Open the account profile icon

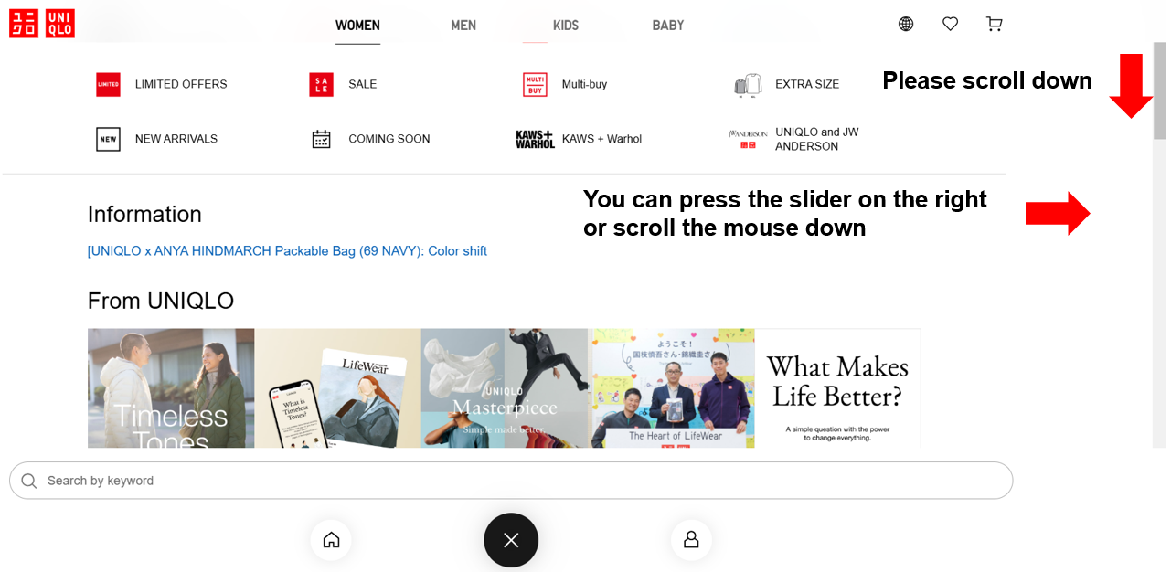point(691,540)
